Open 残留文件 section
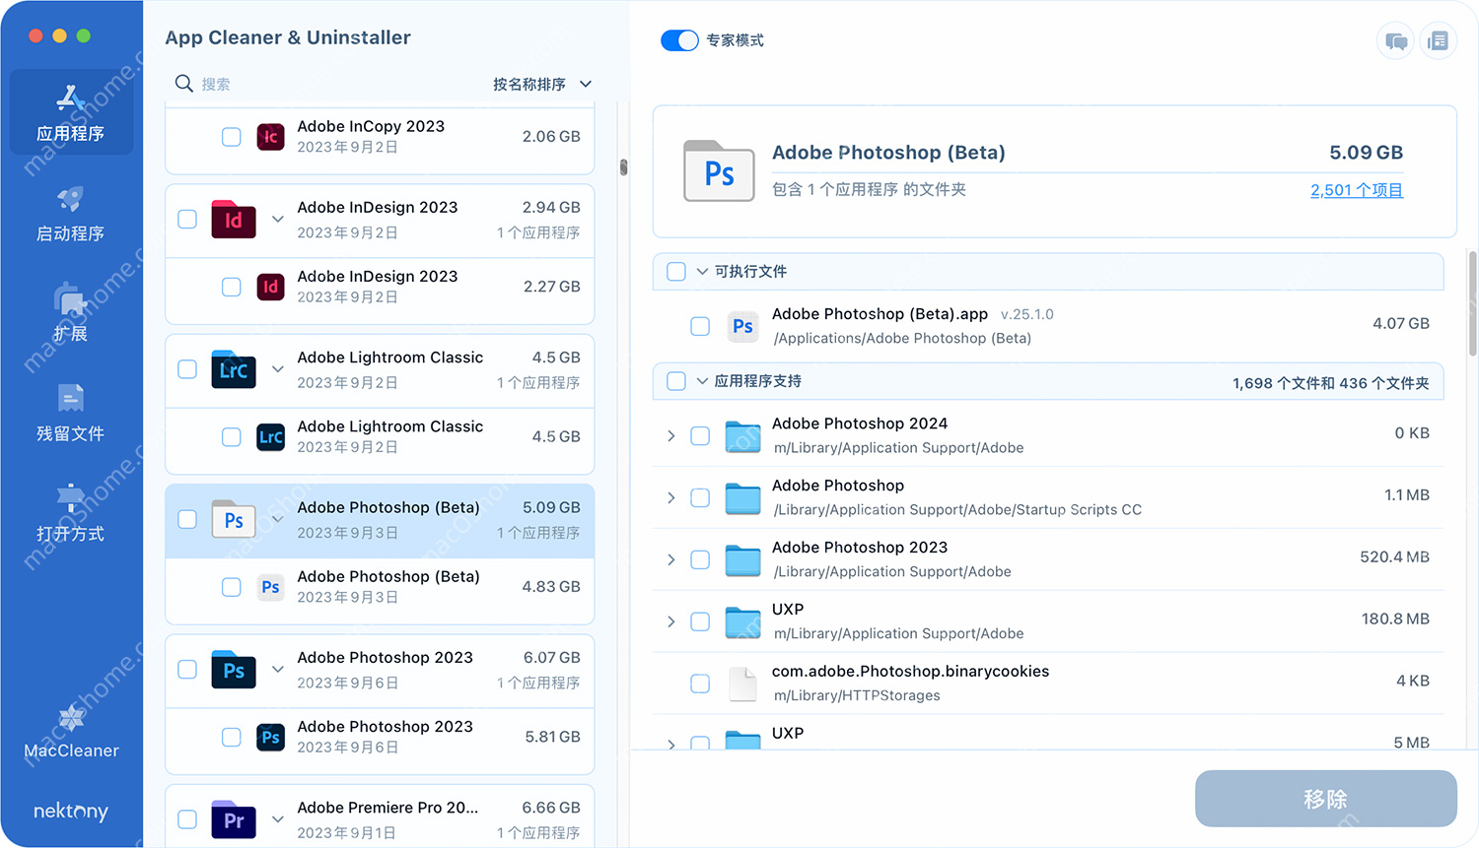 pos(70,412)
